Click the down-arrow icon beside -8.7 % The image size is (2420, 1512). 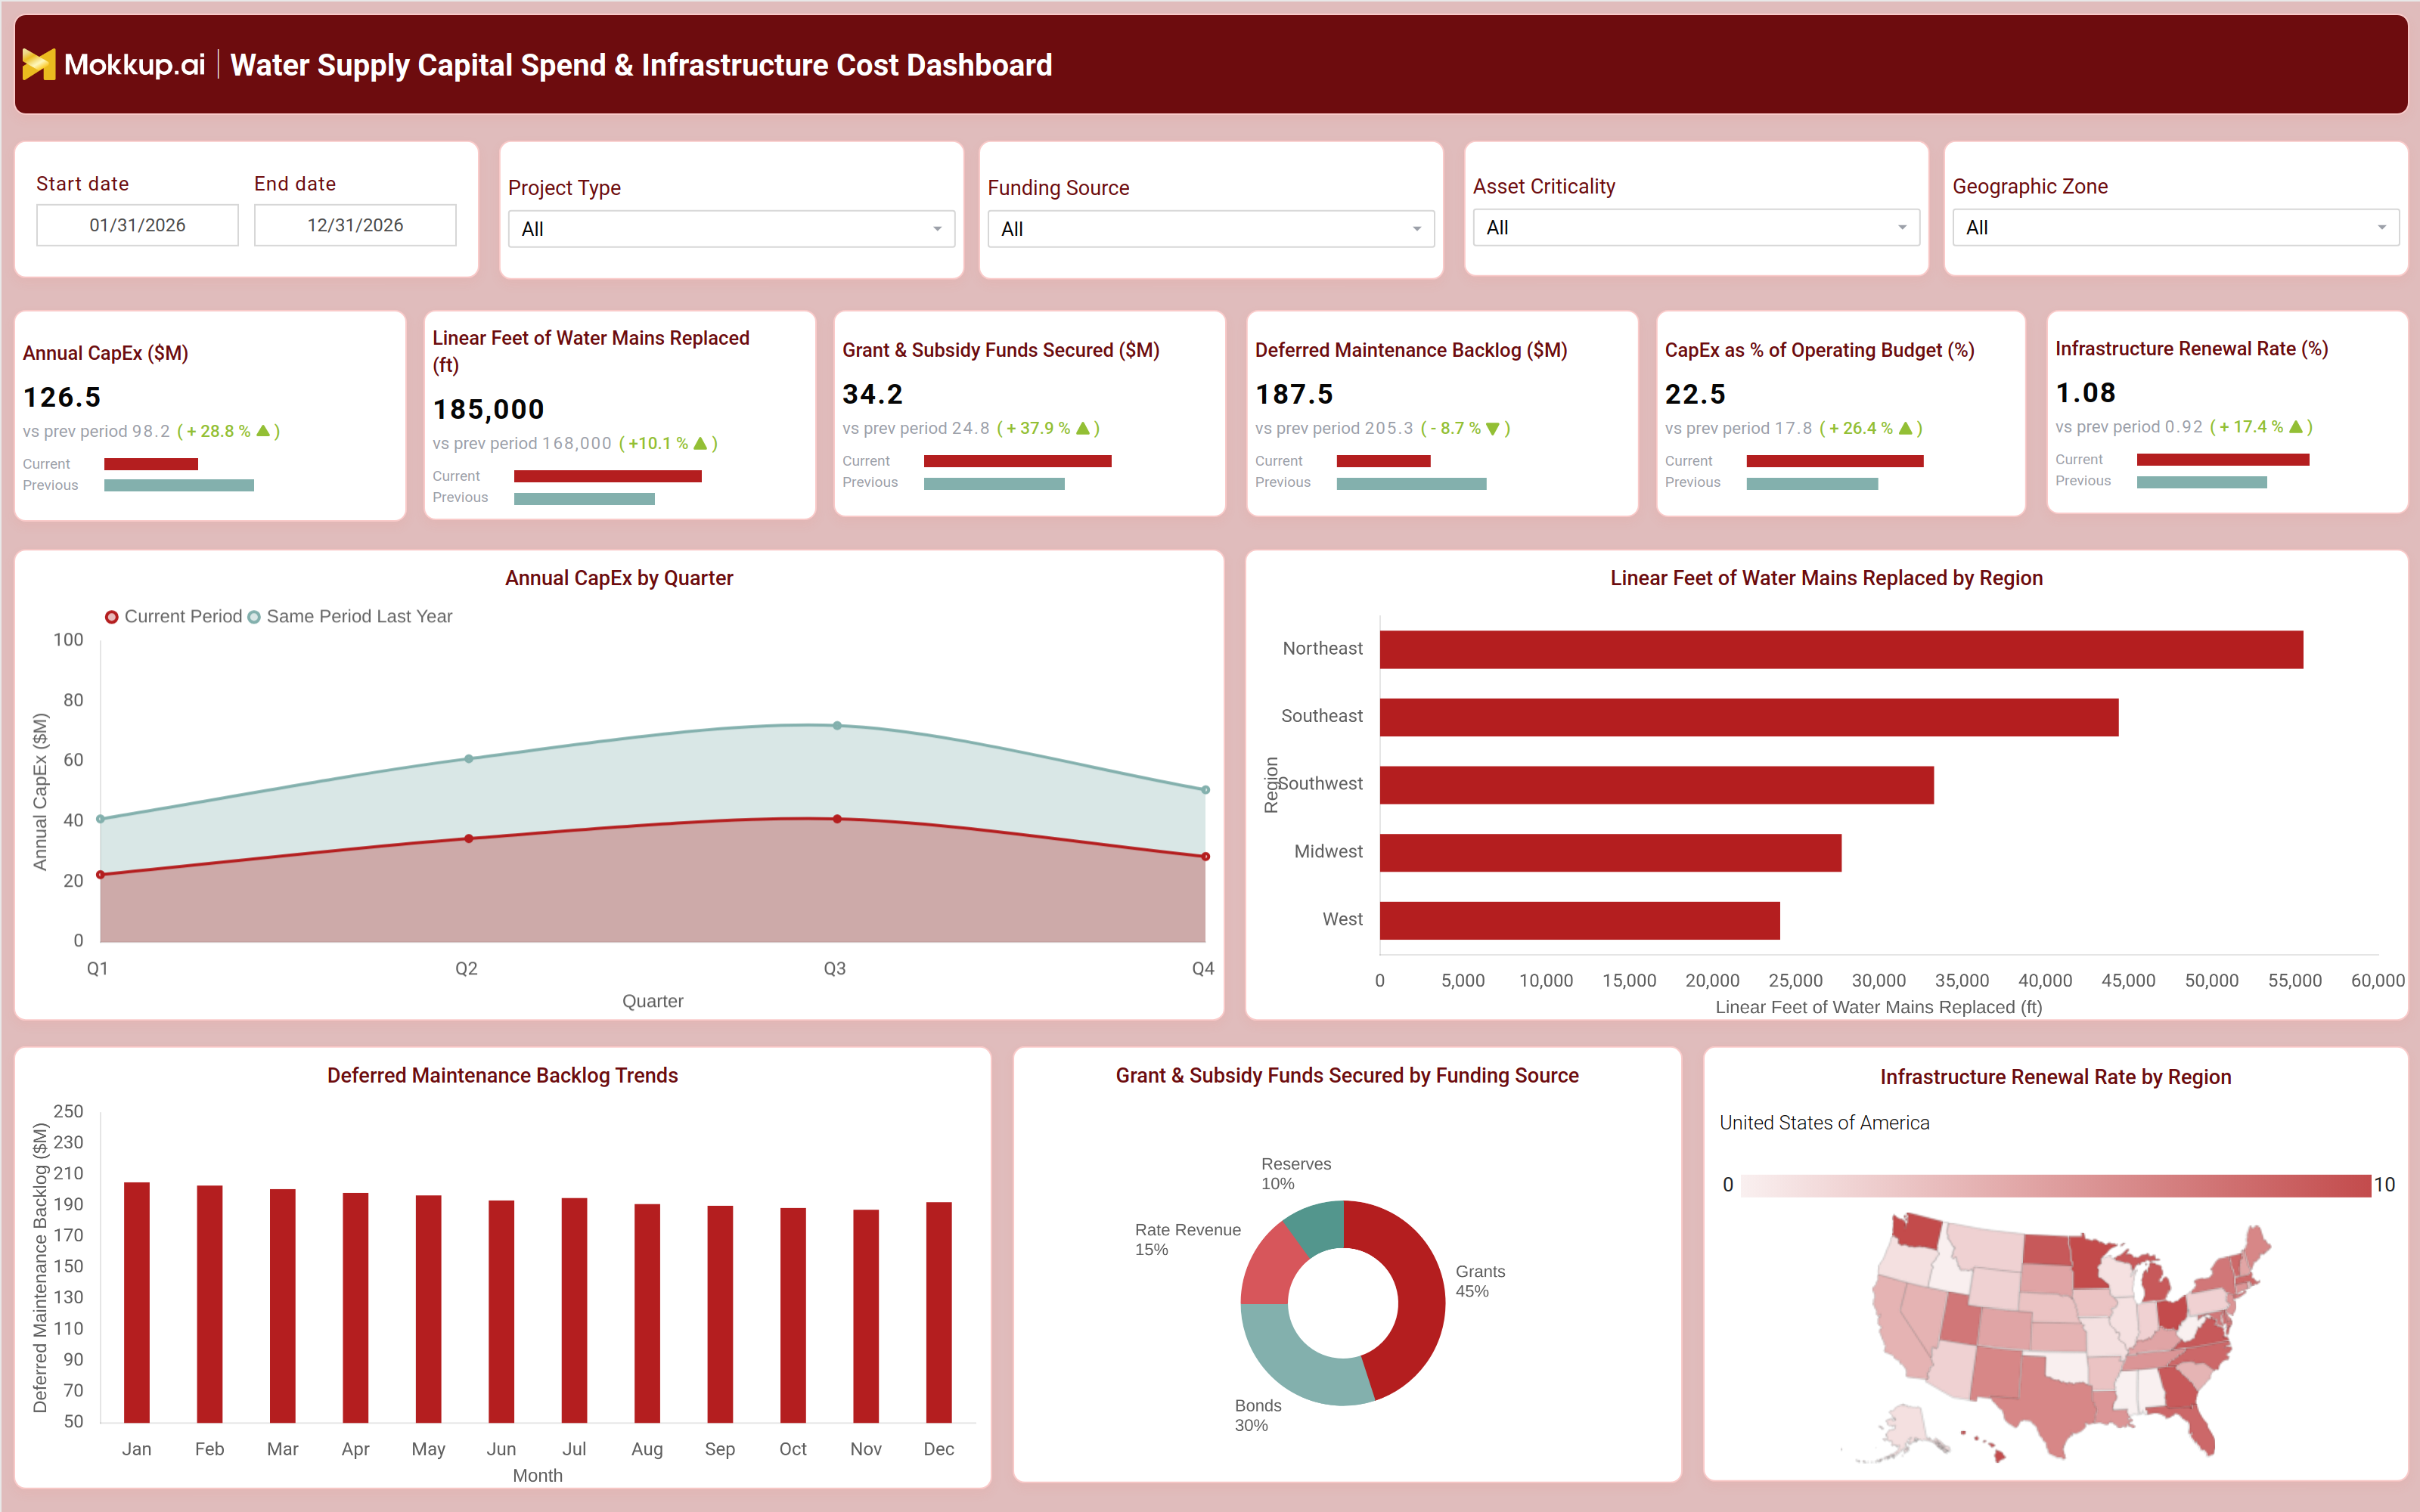[x=1493, y=429]
